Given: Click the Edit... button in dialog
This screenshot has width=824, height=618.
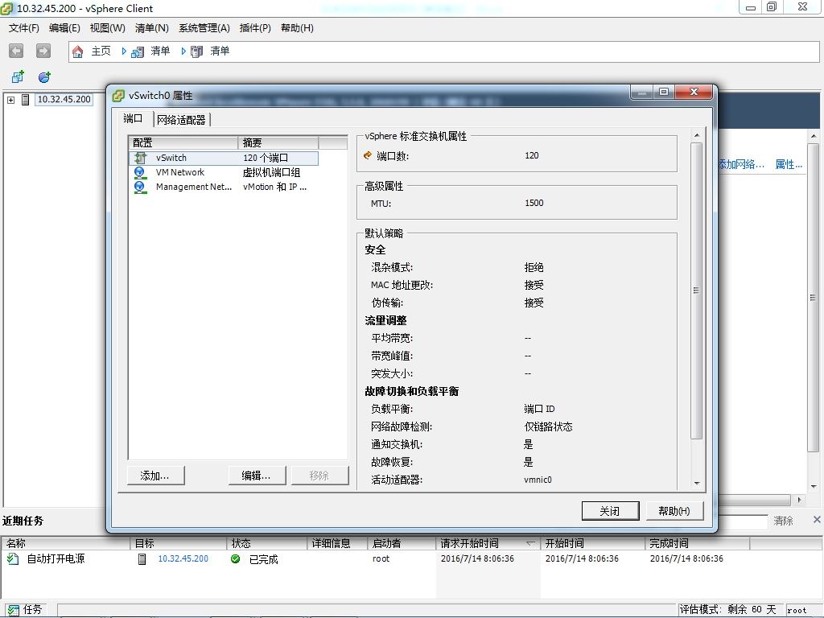Looking at the screenshot, I should [257, 476].
